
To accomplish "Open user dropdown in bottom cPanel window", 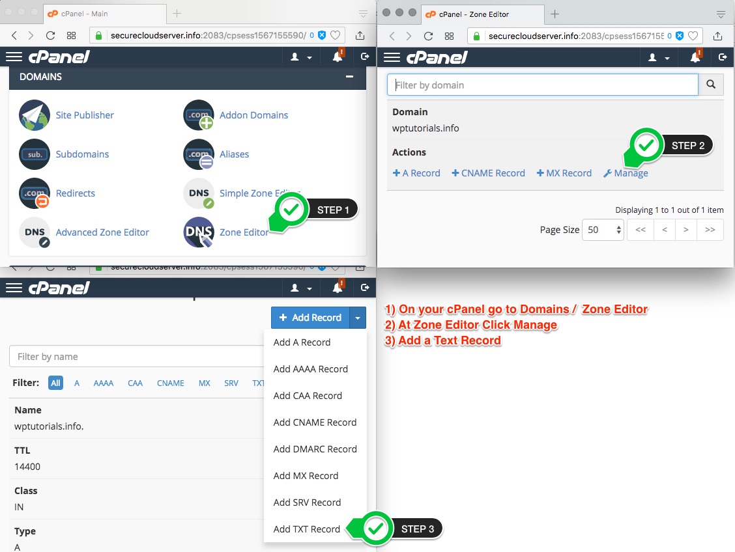I will pos(301,288).
